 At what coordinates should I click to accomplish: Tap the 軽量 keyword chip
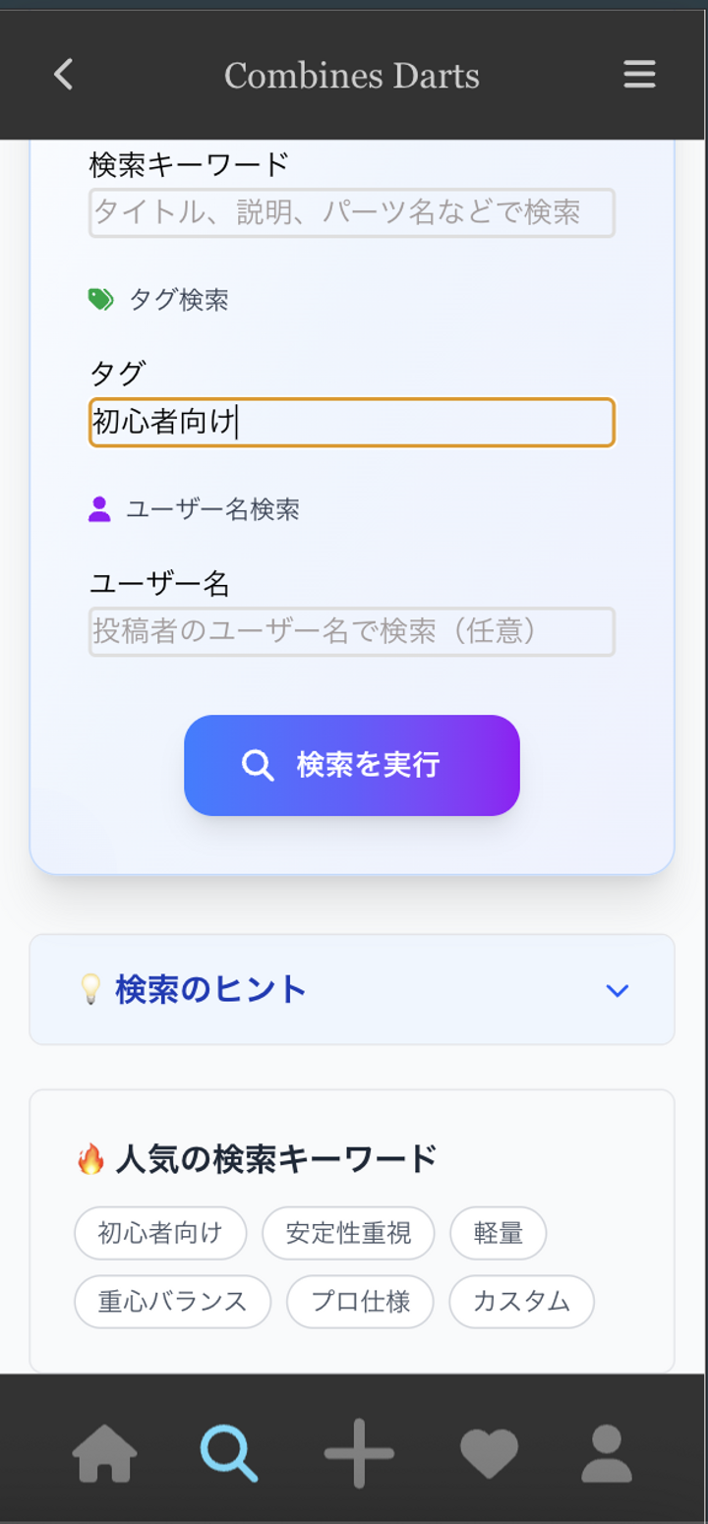[498, 1233]
